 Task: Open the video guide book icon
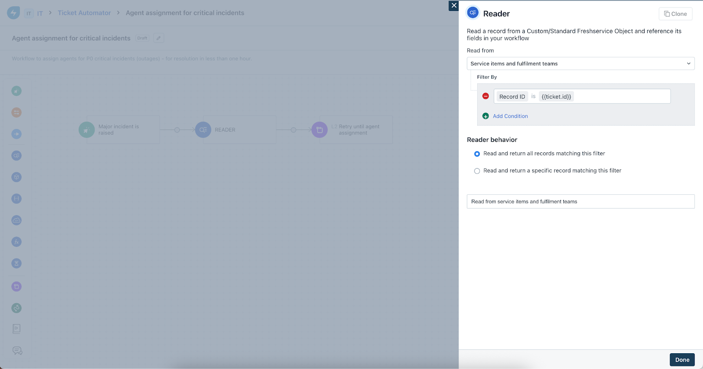tap(16, 329)
